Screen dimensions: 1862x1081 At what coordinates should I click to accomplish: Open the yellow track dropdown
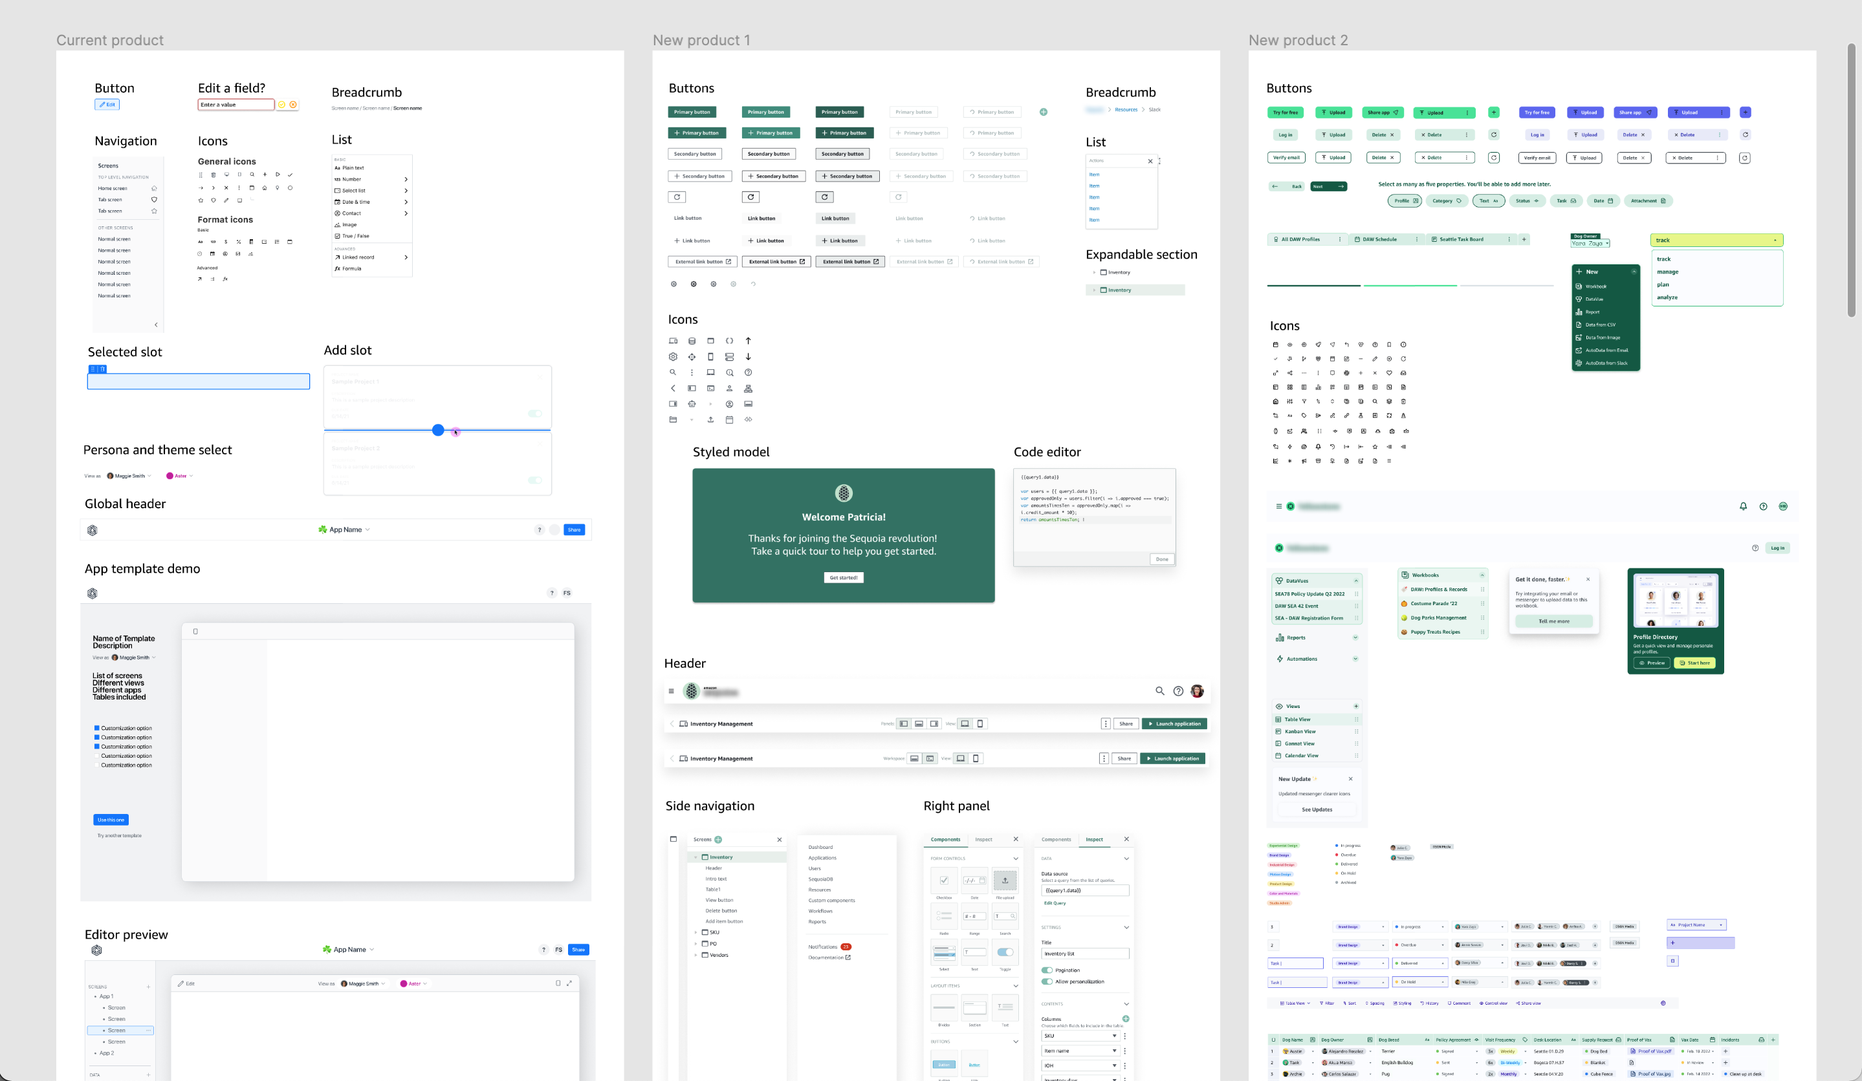(x=1716, y=240)
